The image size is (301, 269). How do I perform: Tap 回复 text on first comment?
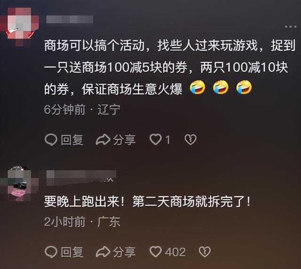72,140
